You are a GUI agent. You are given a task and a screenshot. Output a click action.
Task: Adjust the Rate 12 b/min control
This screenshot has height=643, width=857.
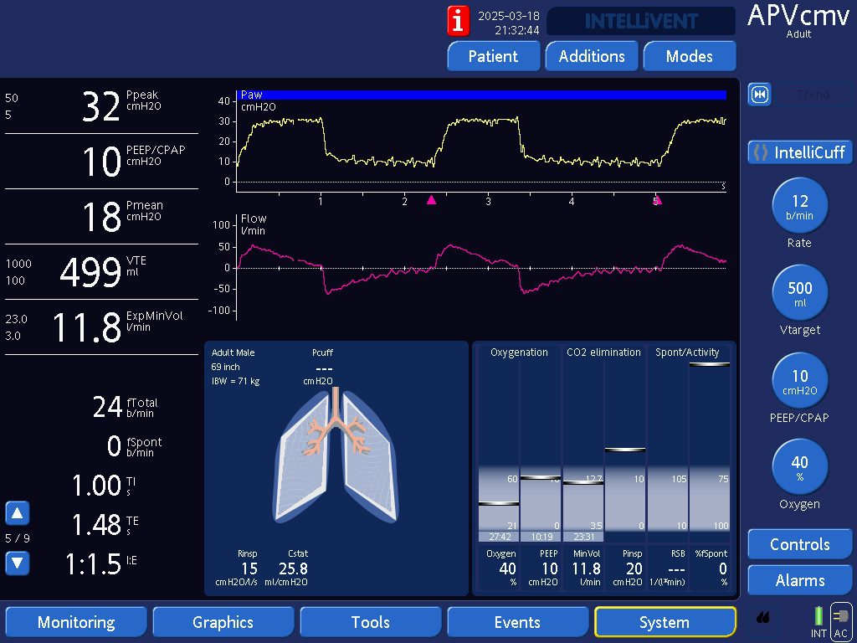(799, 206)
